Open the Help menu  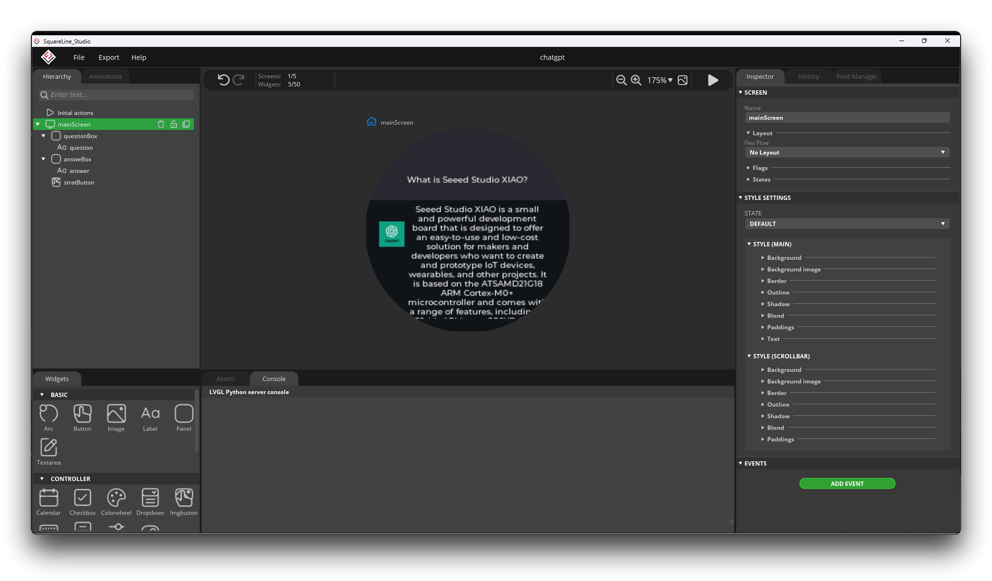point(139,57)
